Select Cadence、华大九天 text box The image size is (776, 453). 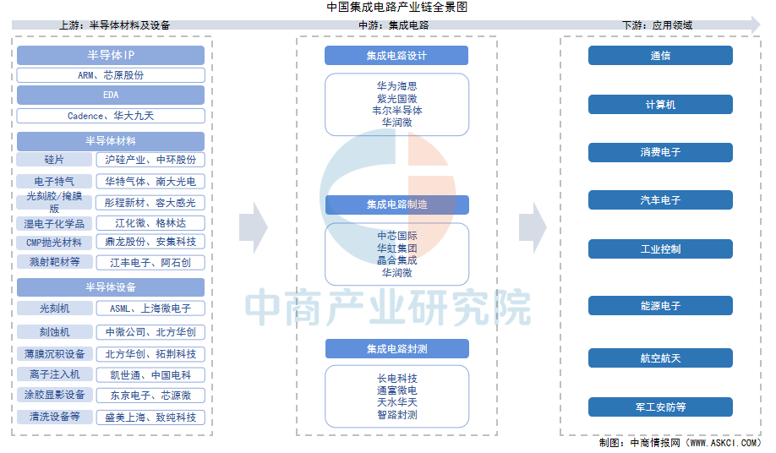point(111,116)
